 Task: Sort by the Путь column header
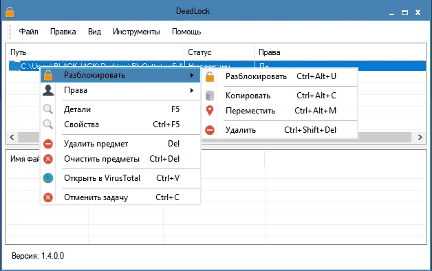click(x=95, y=52)
